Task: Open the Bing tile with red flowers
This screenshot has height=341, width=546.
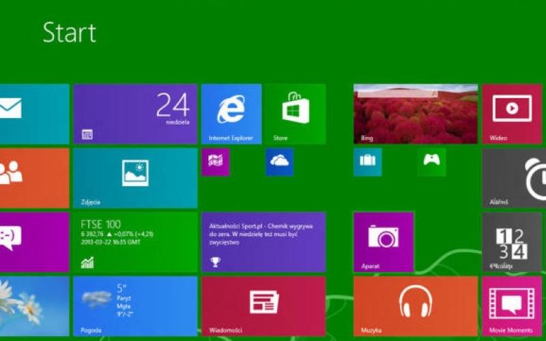Action: click(415, 114)
